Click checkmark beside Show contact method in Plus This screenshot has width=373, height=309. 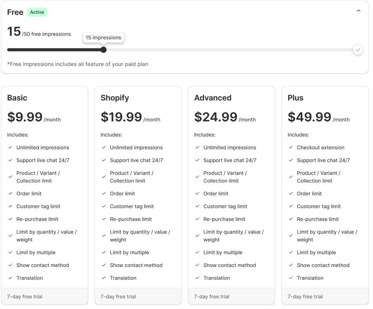click(291, 265)
